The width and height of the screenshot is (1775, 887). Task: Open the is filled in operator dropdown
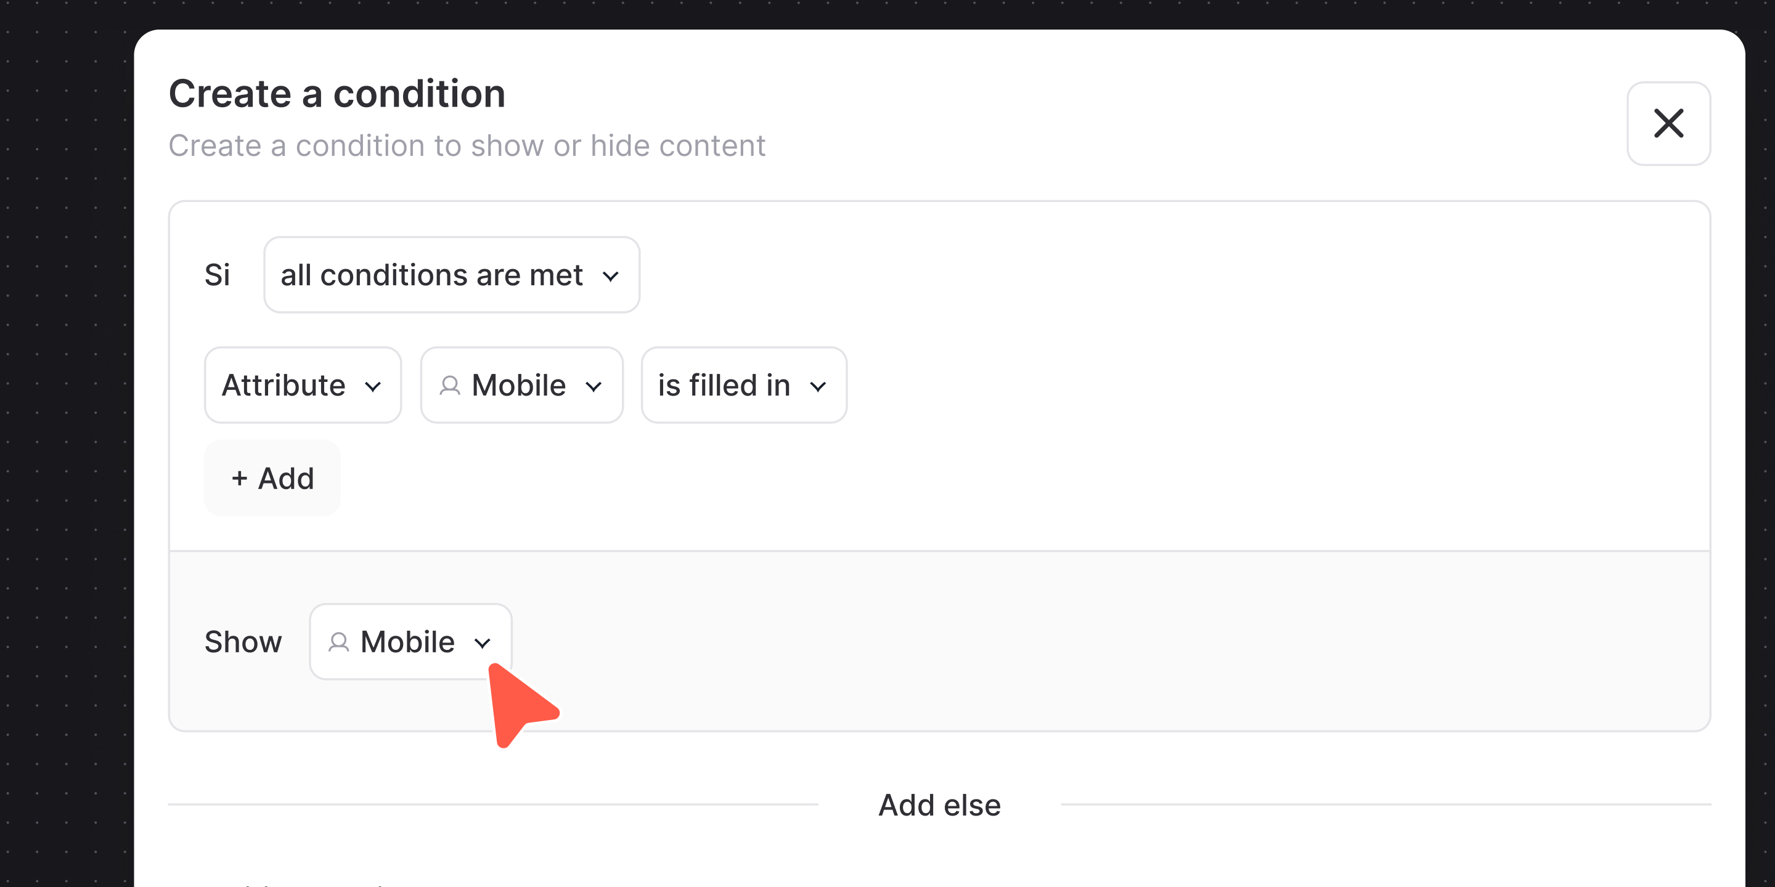743,385
